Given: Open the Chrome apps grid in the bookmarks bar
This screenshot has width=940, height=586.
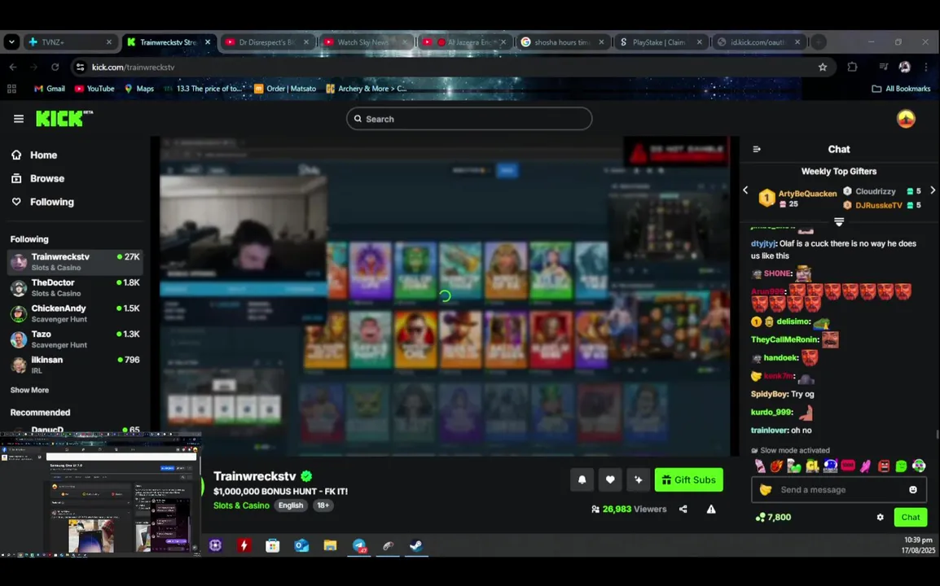Looking at the screenshot, I should pos(11,89).
